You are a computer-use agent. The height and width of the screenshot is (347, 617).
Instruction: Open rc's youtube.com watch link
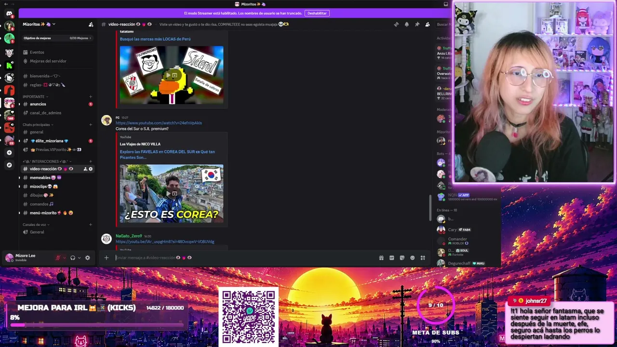pos(159,123)
